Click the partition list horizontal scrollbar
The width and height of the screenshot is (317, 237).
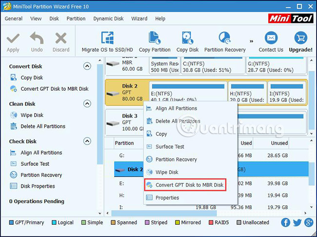pos(164,213)
